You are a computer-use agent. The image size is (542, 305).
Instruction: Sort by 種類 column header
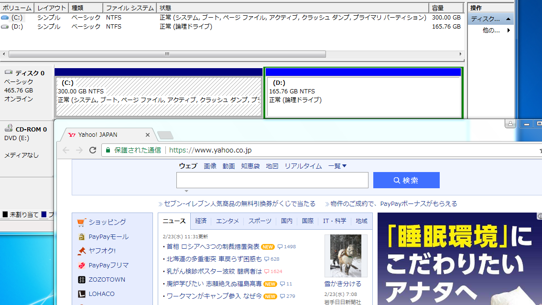(86, 8)
